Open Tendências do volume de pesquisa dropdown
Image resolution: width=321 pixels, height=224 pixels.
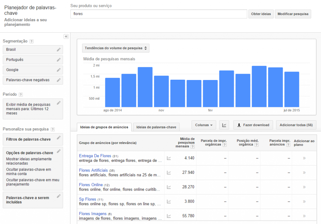click(116, 48)
